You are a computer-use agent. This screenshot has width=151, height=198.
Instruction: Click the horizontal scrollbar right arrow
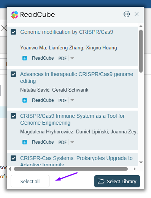(135, 169)
